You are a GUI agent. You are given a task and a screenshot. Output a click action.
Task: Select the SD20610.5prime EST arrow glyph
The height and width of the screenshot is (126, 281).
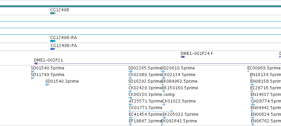pos(163,71)
